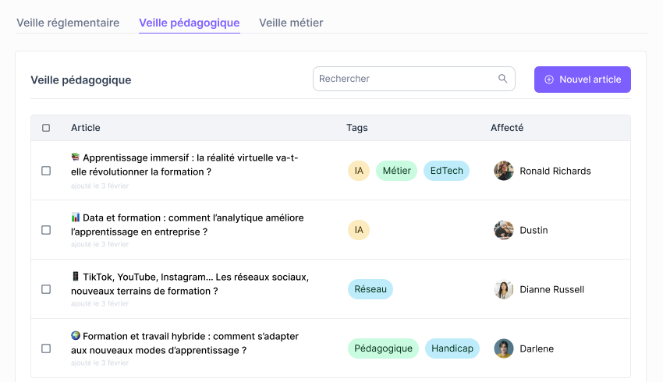
Task: Click the globe emoji on travail hybride article
Action: click(75, 335)
